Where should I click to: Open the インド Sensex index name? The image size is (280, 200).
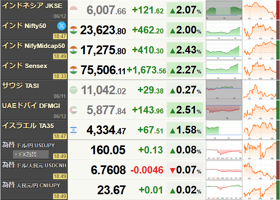click(x=25, y=66)
